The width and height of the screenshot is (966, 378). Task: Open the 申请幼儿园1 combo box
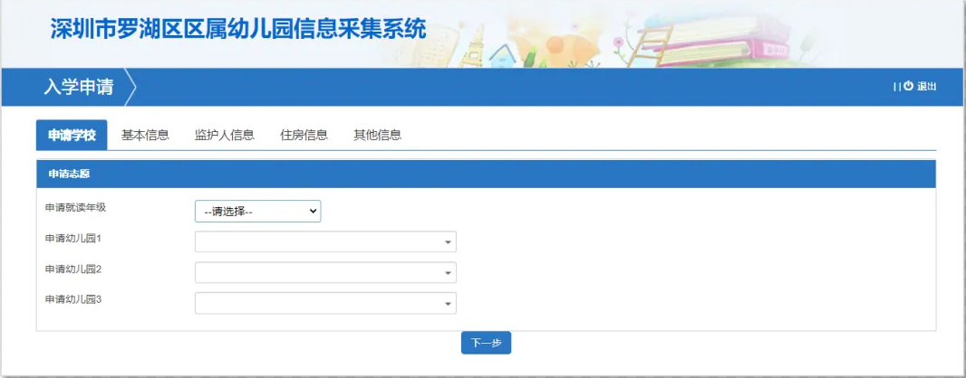tap(325, 241)
